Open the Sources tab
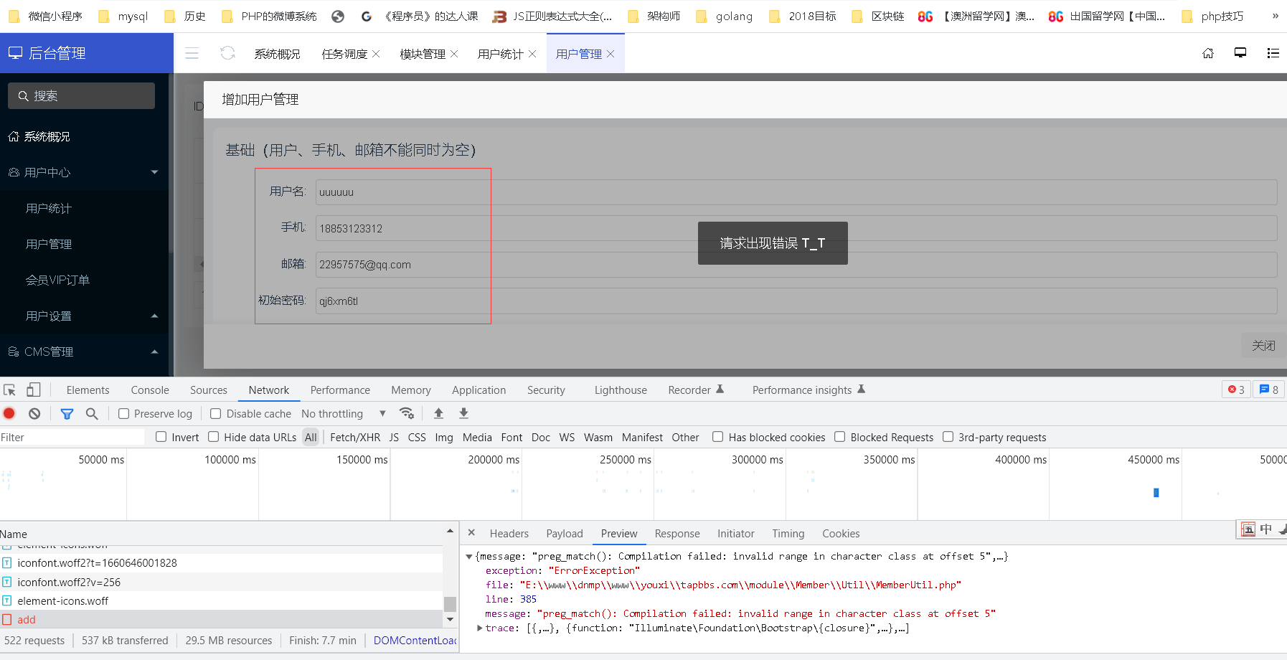The image size is (1287, 660). [209, 390]
